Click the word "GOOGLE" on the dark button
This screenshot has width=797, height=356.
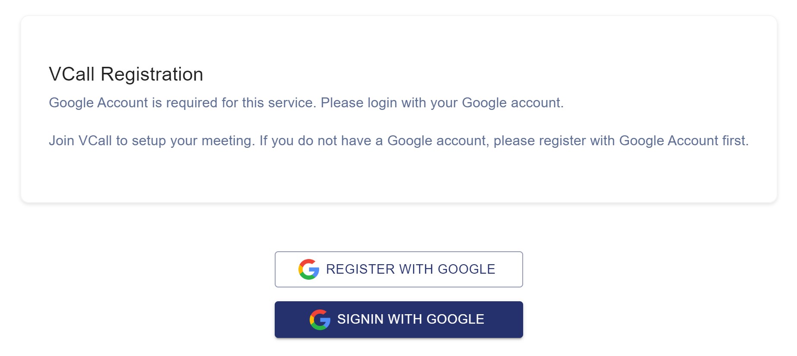(x=455, y=319)
